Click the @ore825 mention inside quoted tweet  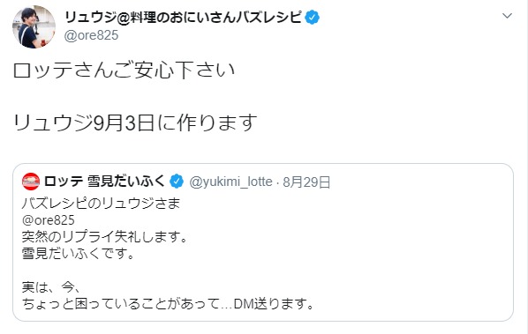tap(49, 220)
